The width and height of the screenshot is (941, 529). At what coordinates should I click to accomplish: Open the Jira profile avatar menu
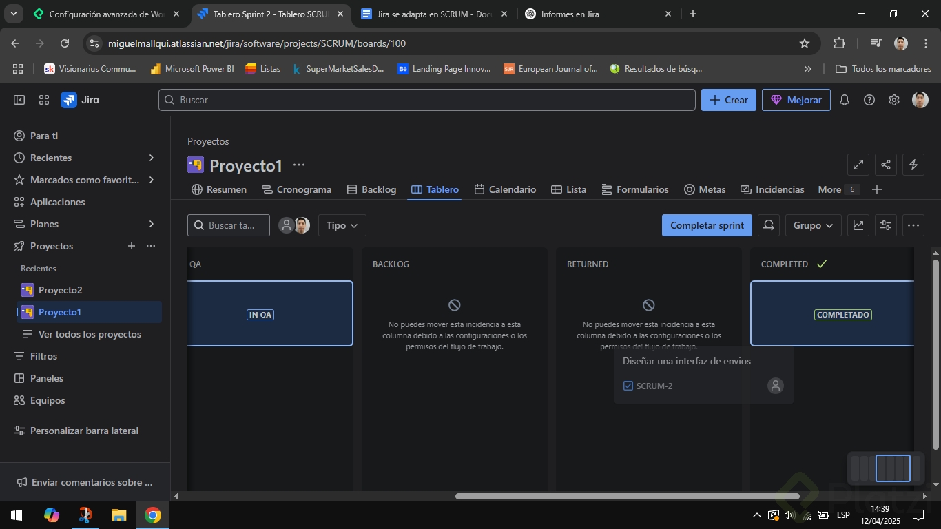coord(920,100)
